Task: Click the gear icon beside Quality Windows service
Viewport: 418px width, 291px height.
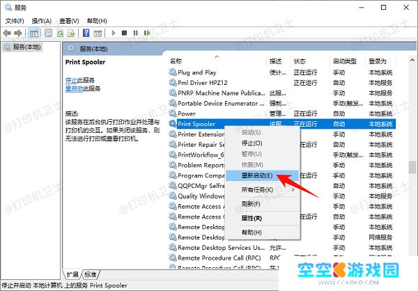Action: pos(173,196)
